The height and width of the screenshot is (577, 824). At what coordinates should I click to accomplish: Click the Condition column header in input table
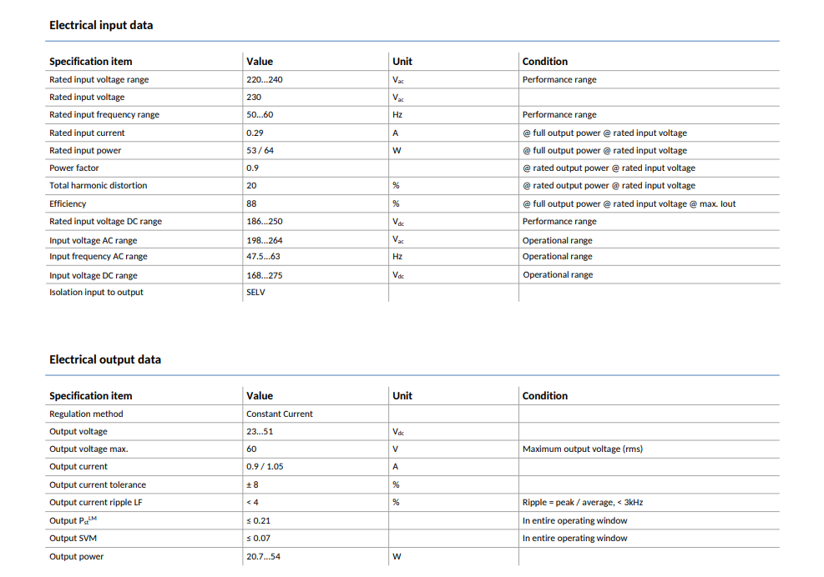[545, 62]
